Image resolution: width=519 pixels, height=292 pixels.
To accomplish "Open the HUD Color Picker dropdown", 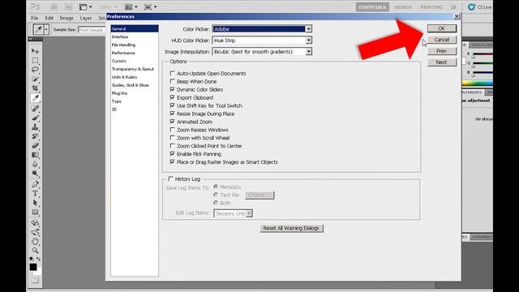I will click(262, 41).
